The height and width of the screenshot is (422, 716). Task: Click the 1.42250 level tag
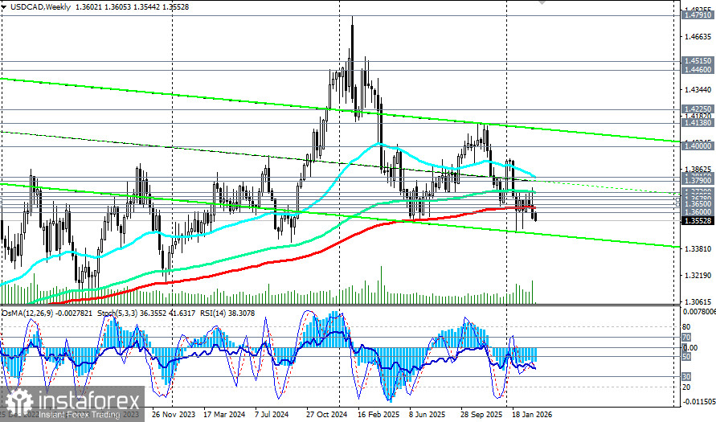[x=698, y=109]
